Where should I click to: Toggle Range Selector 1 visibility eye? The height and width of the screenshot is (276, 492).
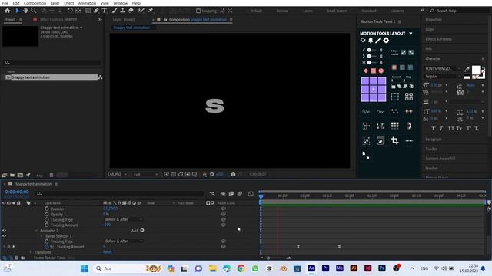click(x=4, y=236)
